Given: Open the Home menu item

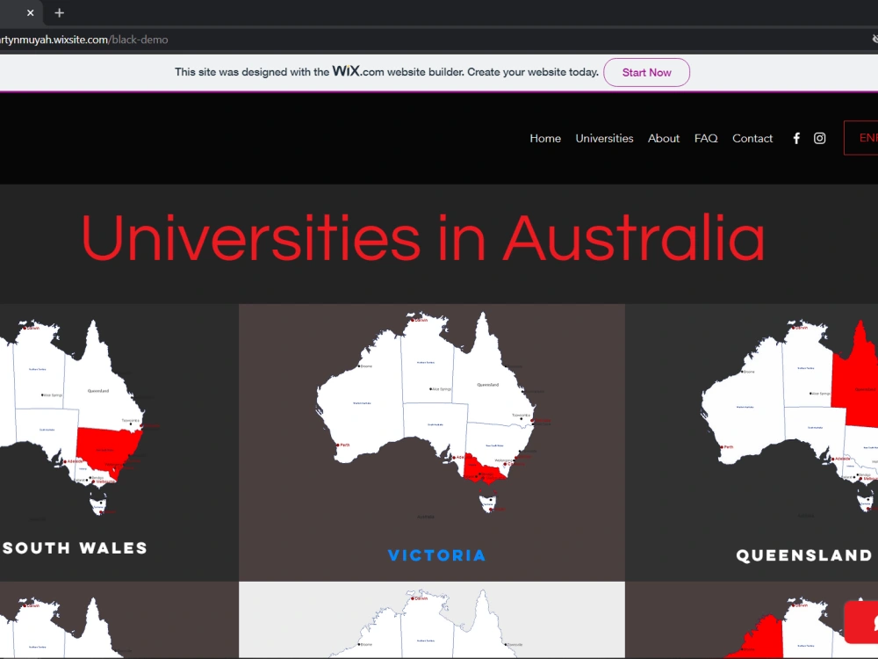Looking at the screenshot, I should coord(545,139).
